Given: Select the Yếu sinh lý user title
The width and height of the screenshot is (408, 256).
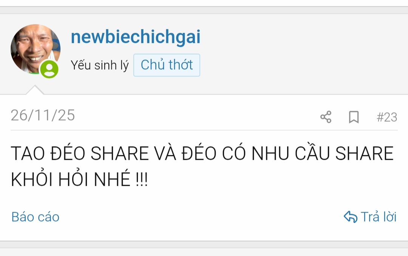Looking at the screenshot, I should (100, 65).
